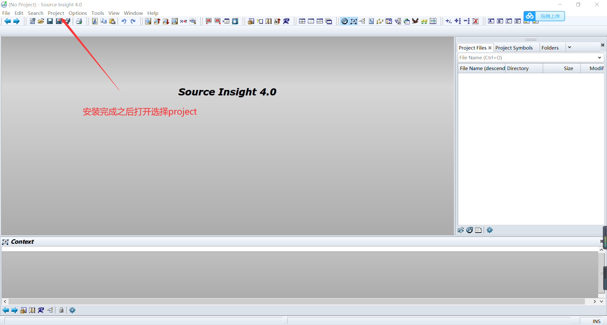Click the Search Forward icon with down arrow
The image size is (607, 325).
click(x=166, y=21)
